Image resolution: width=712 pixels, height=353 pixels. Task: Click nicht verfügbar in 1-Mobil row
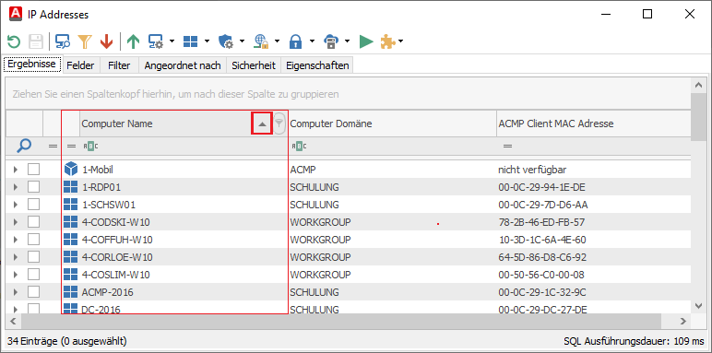coord(532,170)
